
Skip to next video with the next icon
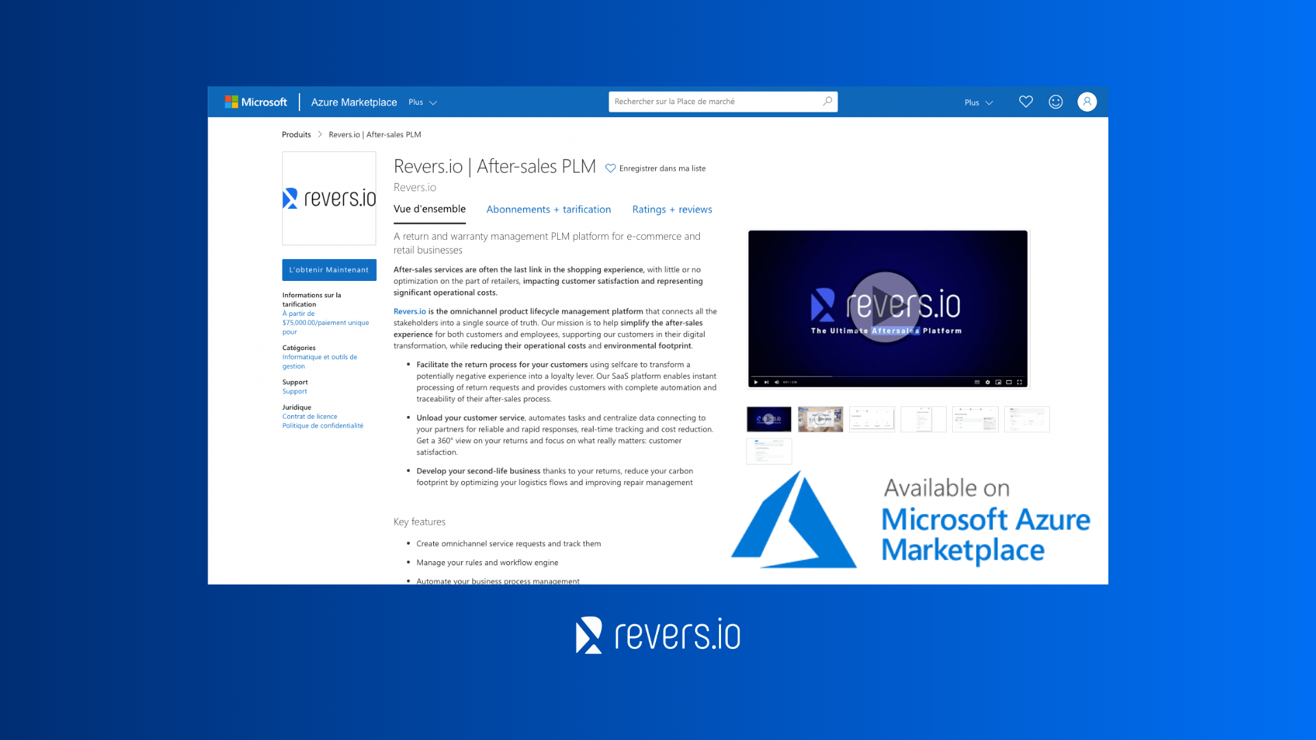[766, 382]
